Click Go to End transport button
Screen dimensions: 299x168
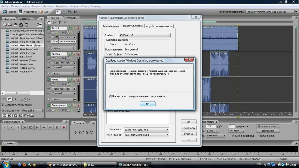click(x=57, y=127)
